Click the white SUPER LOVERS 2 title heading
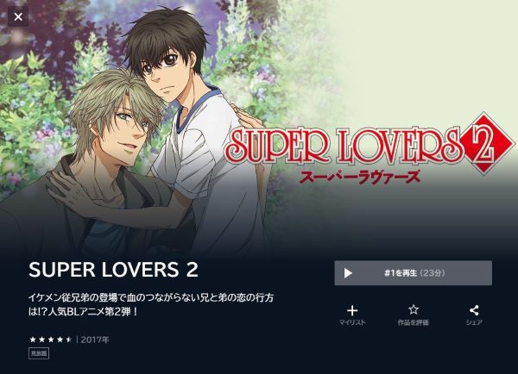518x374 pixels. (113, 270)
